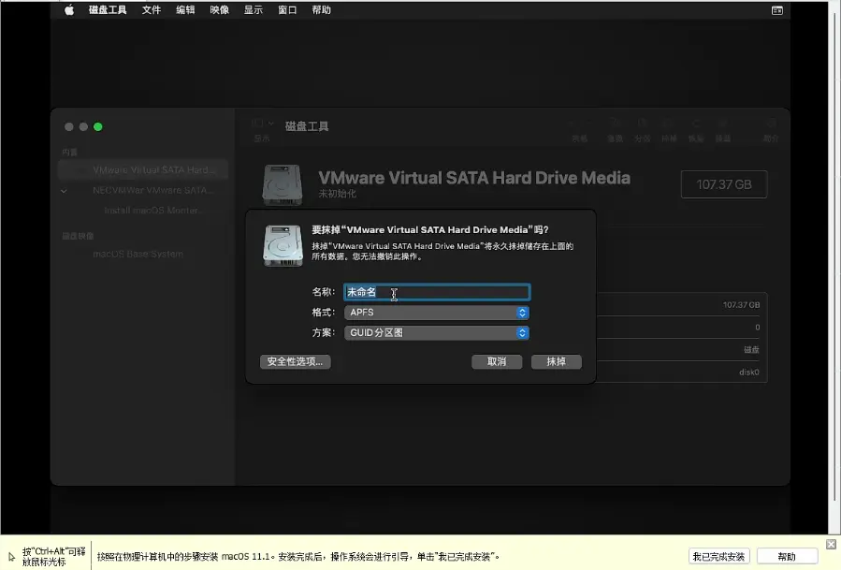Select macOS Base System in sidebar
Screen dimensions: 841x570
click(138, 255)
